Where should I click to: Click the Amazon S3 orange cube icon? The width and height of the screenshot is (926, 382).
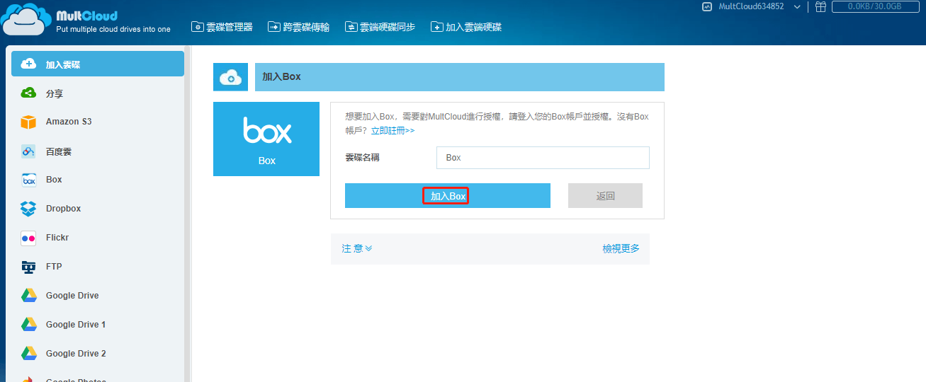(28, 122)
